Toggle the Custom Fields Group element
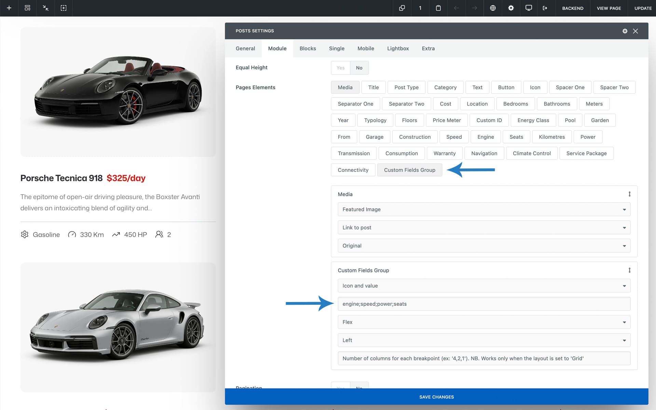 point(409,170)
